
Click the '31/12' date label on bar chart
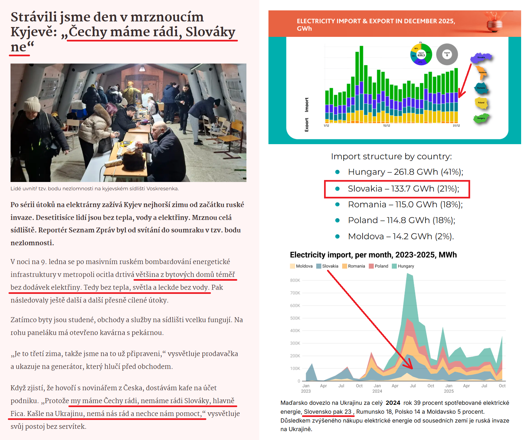click(x=456, y=126)
